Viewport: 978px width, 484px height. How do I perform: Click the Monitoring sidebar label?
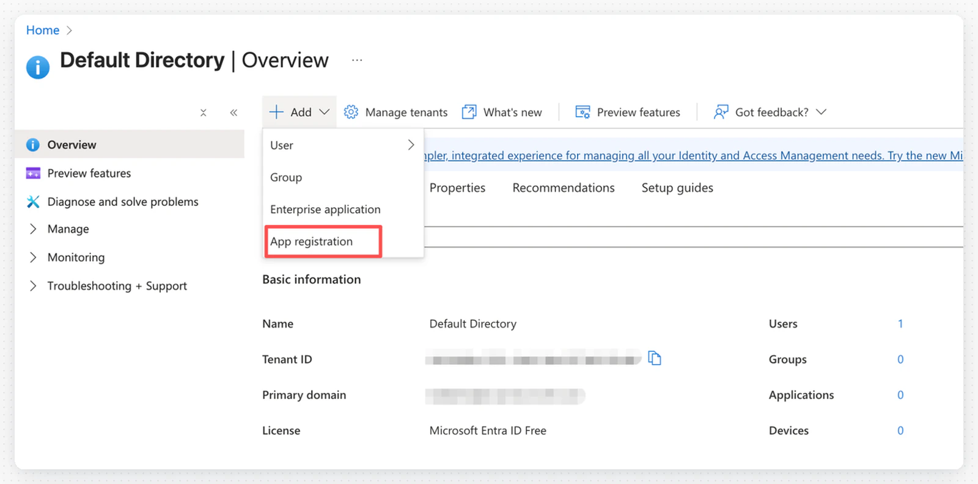pyautogui.click(x=76, y=257)
